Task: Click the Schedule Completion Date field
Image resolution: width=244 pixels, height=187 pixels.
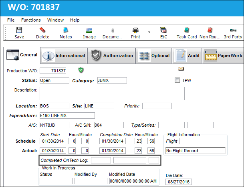Action: [113, 141]
